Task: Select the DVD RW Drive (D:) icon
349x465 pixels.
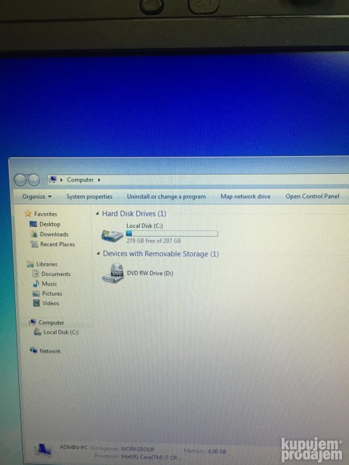Action: (x=113, y=273)
